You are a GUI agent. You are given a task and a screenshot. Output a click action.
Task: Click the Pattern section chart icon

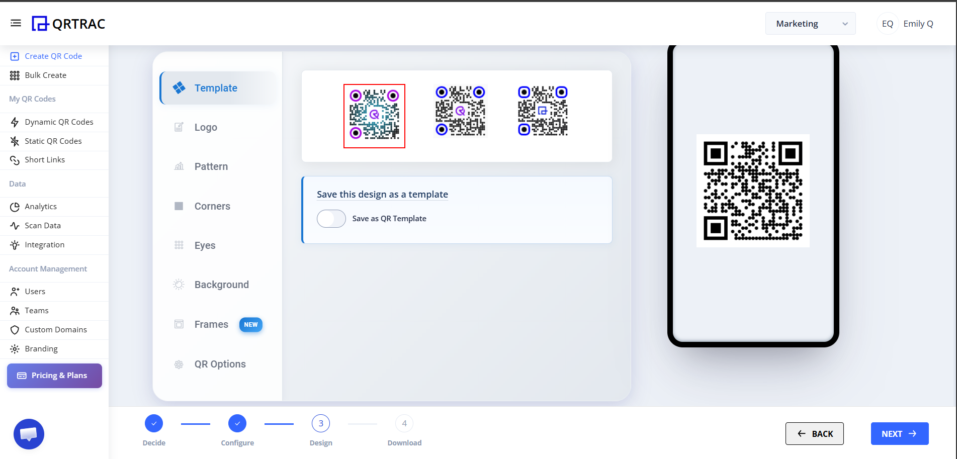[x=179, y=166]
